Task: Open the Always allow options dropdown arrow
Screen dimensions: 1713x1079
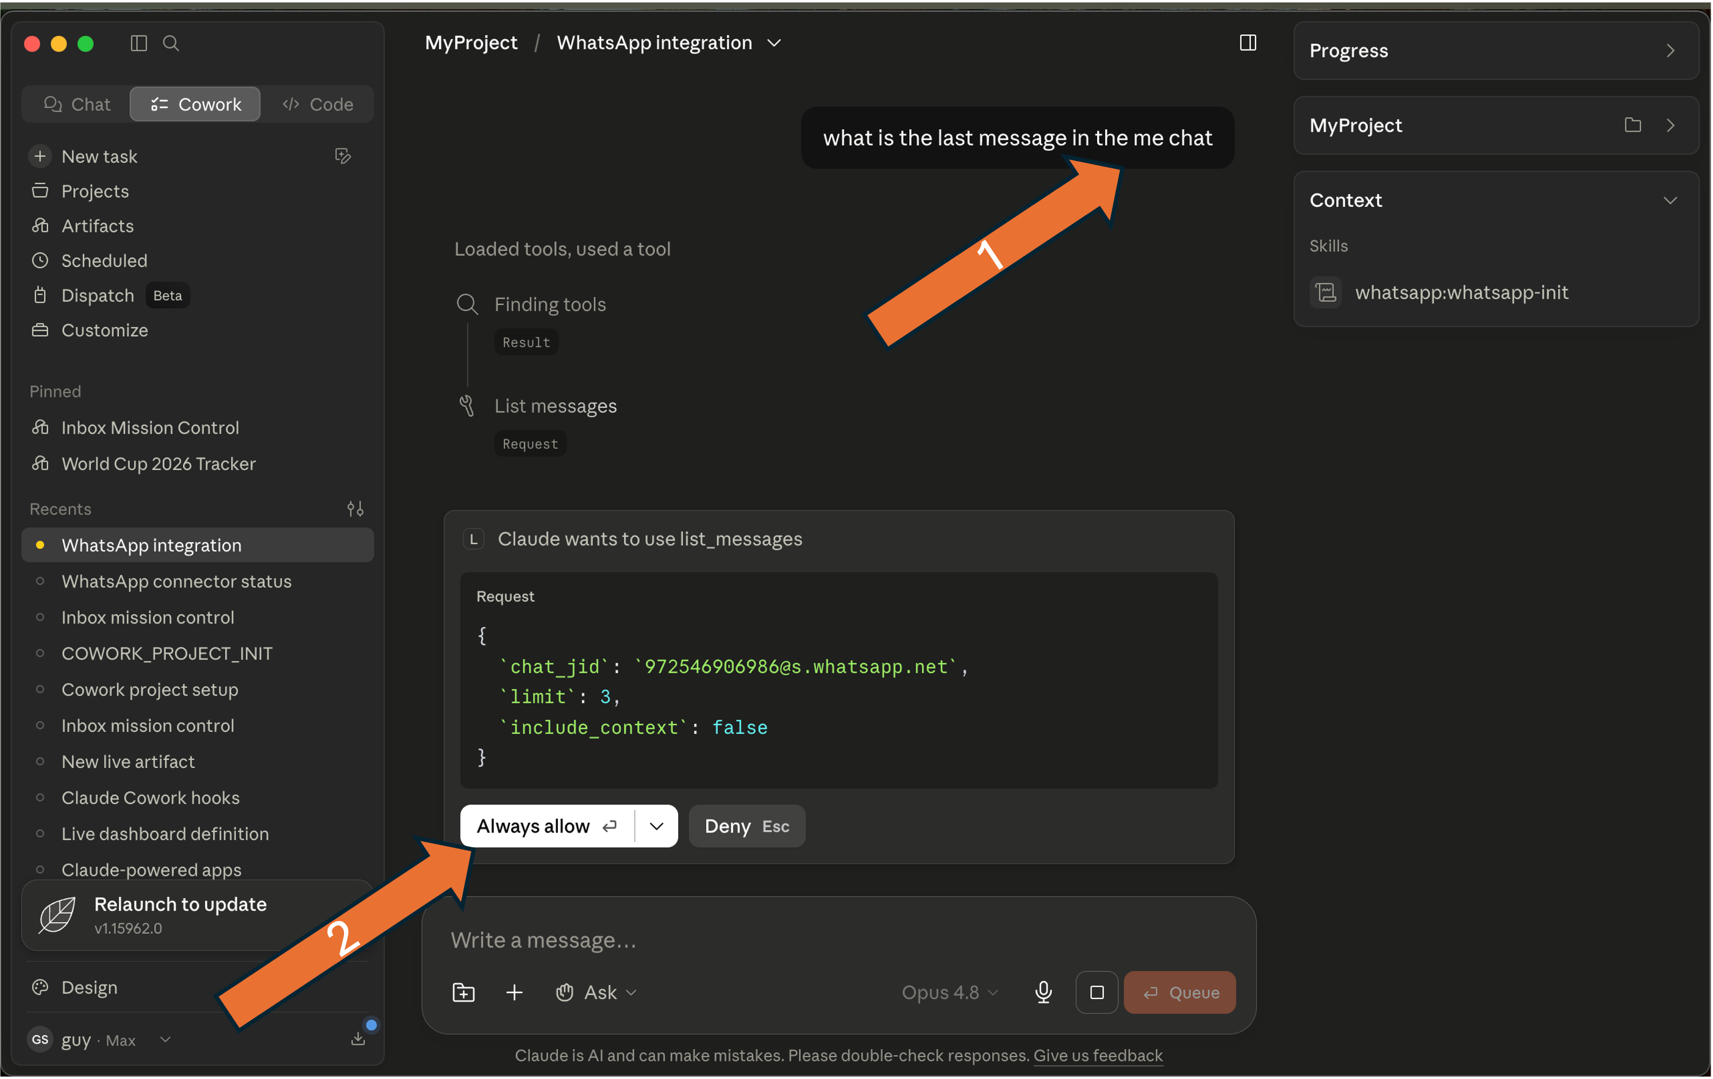Action: coord(657,826)
